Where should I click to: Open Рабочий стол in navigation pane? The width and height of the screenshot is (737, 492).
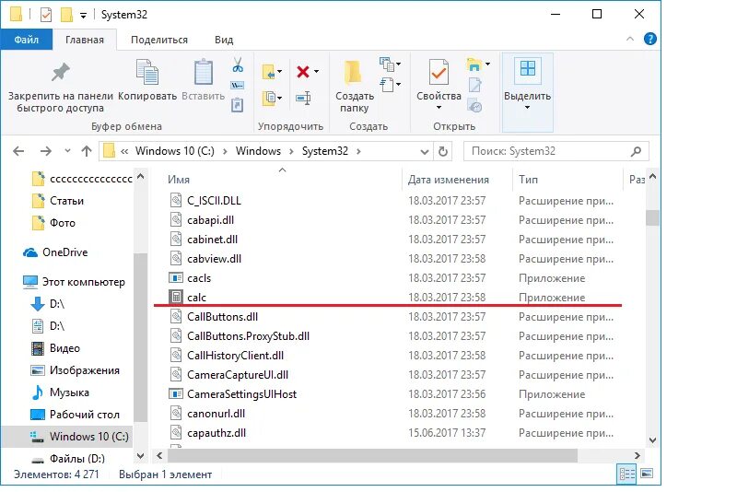[75, 415]
